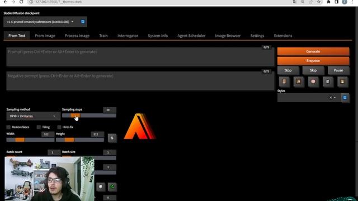Refresh the Stable Diffusion checkpoint list
Screen dimensions: 358x201
click(x=83, y=22)
